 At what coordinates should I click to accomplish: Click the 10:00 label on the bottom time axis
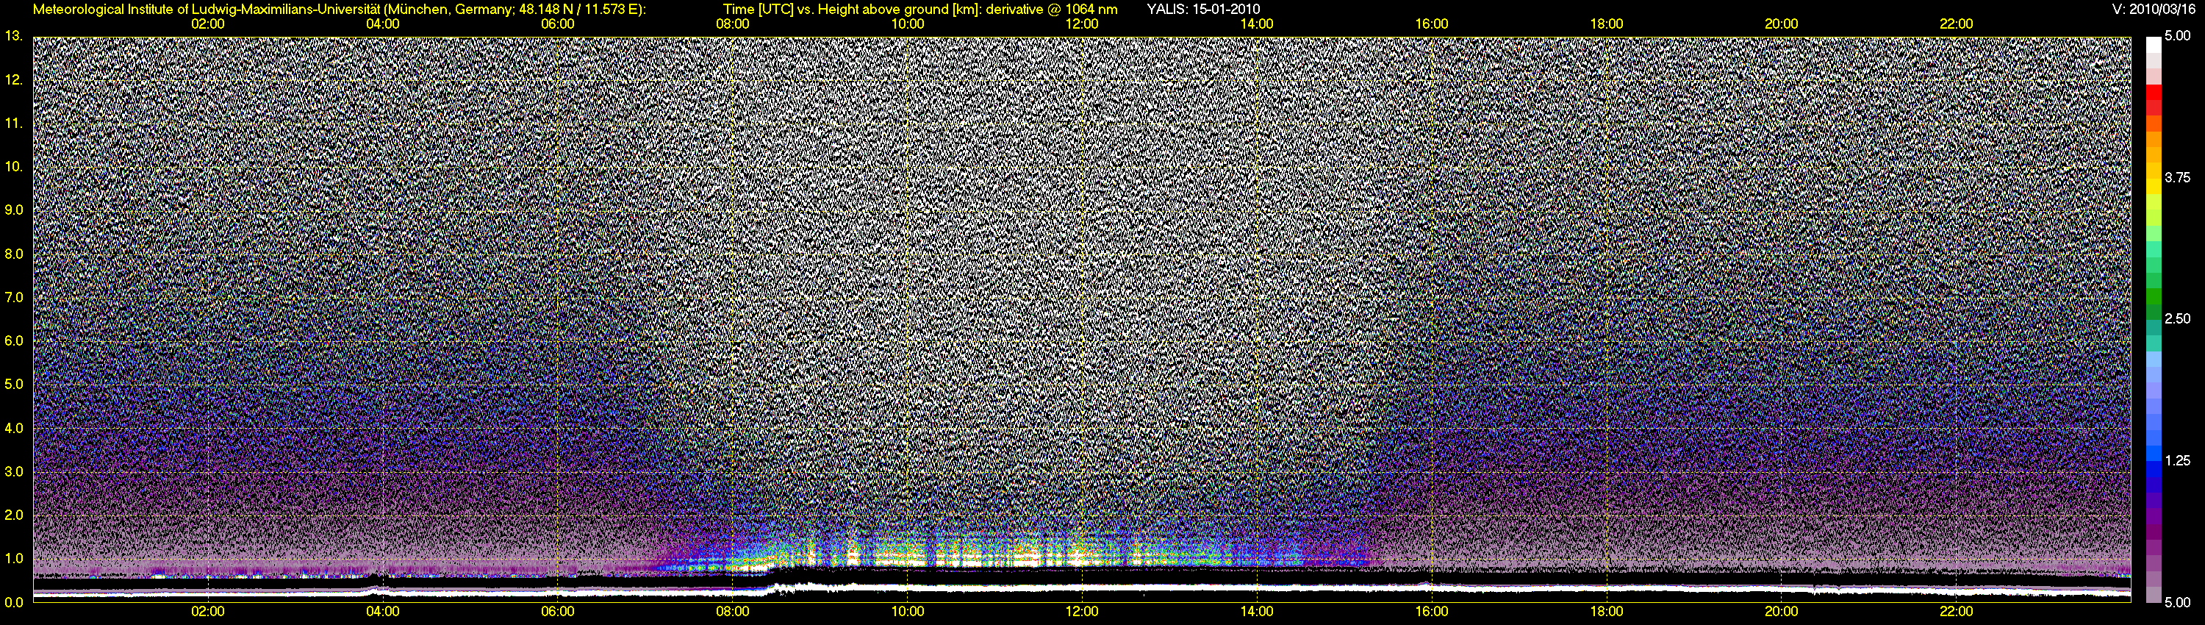pyautogui.click(x=907, y=612)
